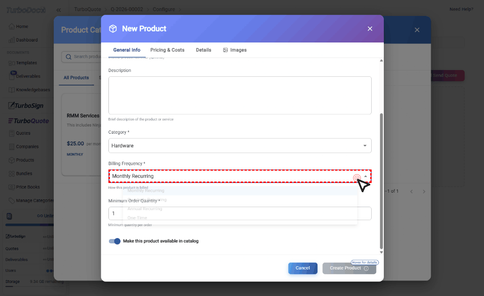The height and width of the screenshot is (296, 484).
Task: Click the New Product box icon in header
Action: tap(113, 28)
